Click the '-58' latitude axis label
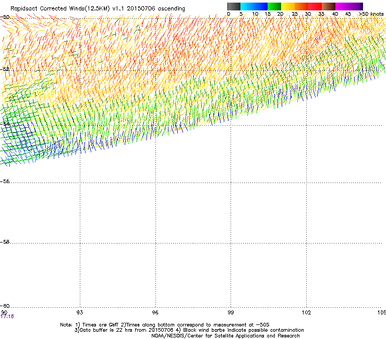Image resolution: width=386 pixels, height=339 pixels. click(5, 242)
